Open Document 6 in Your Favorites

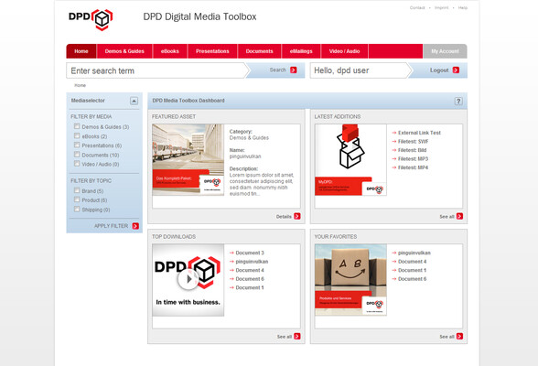point(412,279)
